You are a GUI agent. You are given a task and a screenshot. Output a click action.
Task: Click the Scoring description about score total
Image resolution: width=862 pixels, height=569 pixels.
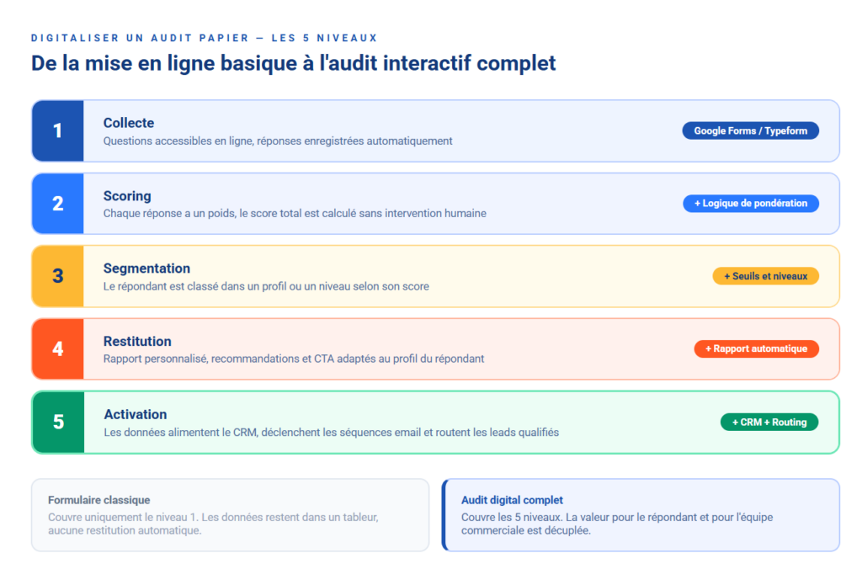(x=295, y=214)
